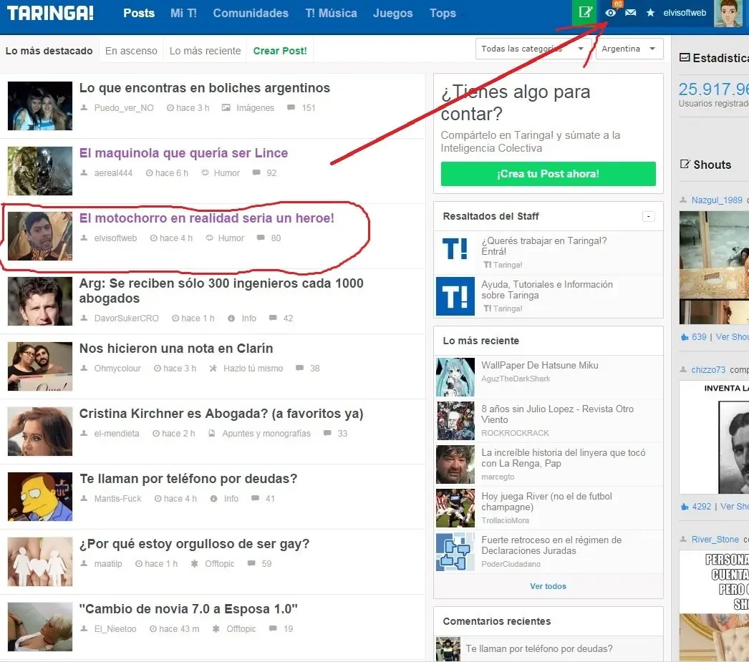This screenshot has width=749, height=662.
Task: Open post Cambio de novia 7.0 a Esposa 1.0
Action: click(188, 609)
